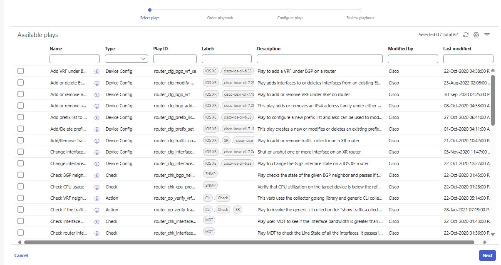The image size is (501, 265).
Task: Show info for Add prefix list to play
Action: pos(97,118)
